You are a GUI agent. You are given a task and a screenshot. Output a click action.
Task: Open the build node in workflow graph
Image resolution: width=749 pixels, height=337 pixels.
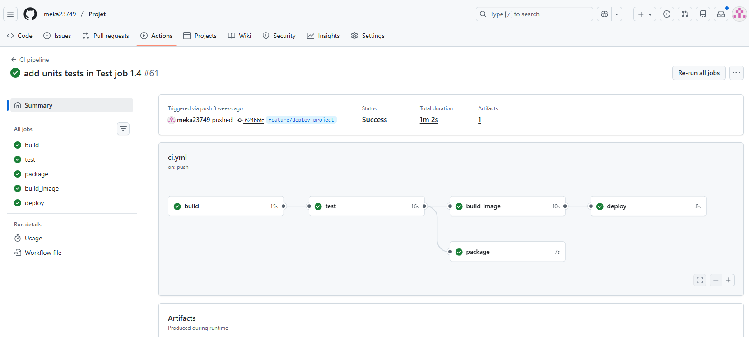coord(226,206)
